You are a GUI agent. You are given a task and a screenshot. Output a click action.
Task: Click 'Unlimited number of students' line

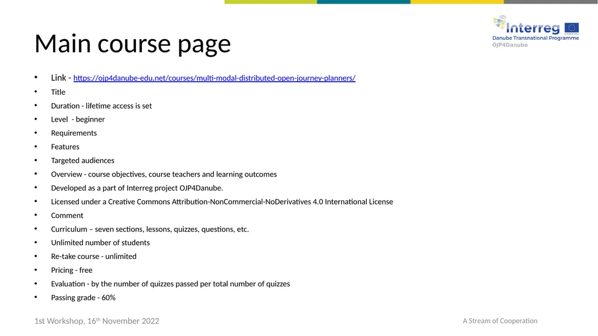coord(100,243)
